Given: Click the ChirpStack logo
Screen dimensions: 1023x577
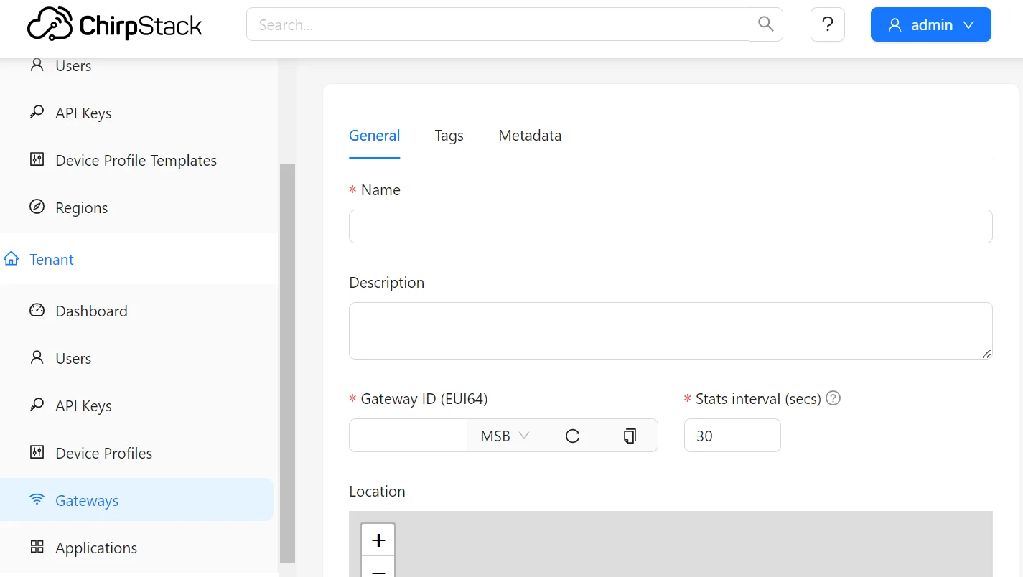Looking at the screenshot, I should 115,25.
